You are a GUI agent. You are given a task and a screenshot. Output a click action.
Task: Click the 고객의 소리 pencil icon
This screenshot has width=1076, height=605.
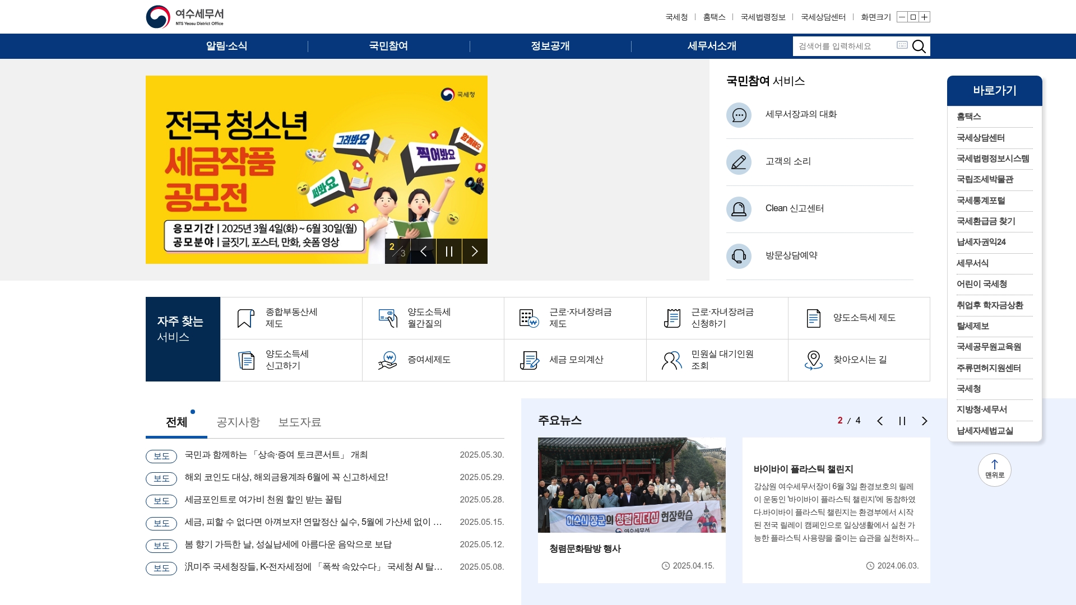tap(739, 162)
